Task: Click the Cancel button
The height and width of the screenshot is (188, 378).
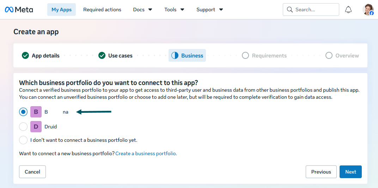Action: [x=32, y=172]
